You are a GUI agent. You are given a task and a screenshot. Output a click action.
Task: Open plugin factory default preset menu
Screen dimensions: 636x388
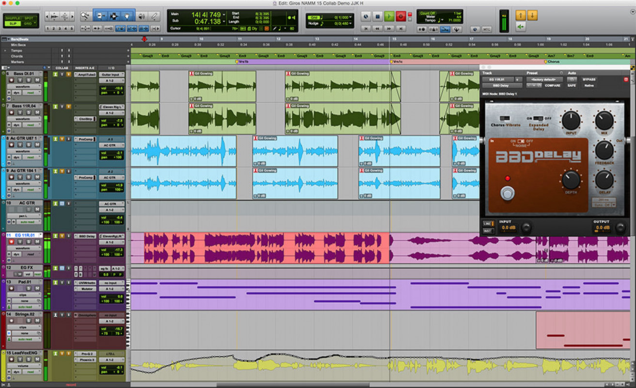(544, 79)
